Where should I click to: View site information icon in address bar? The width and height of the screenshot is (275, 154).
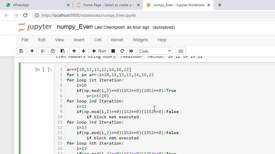[x=37, y=15]
